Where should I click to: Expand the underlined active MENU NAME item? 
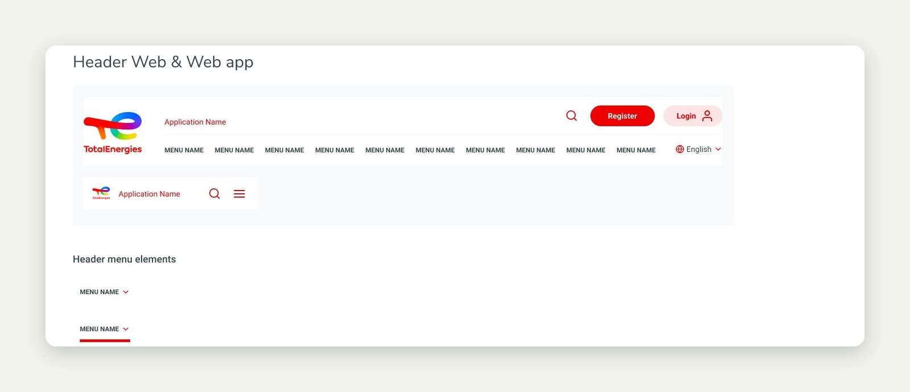tap(104, 329)
